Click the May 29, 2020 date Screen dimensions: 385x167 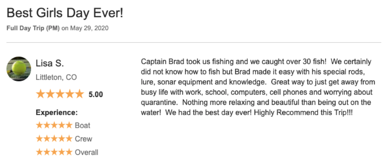(89, 28)
